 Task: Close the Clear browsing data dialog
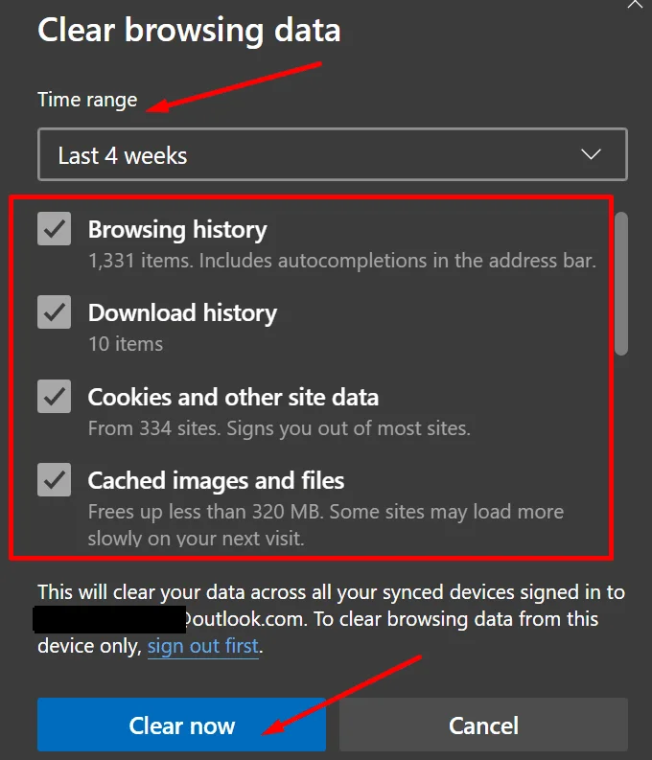pyautogui.click(x=636, y=4)
